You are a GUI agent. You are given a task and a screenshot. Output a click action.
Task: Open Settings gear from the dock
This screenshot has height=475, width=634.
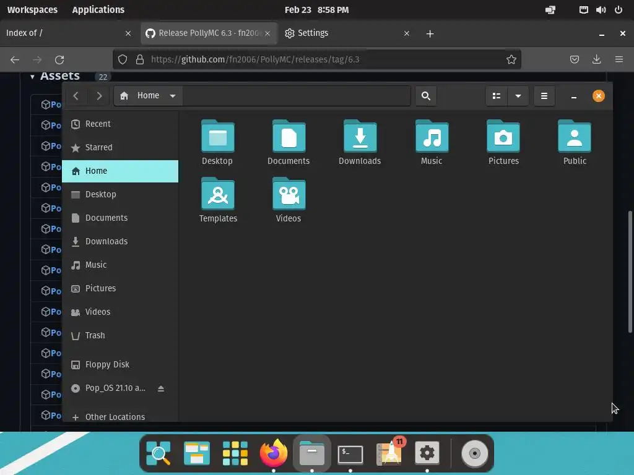[427, 453]
